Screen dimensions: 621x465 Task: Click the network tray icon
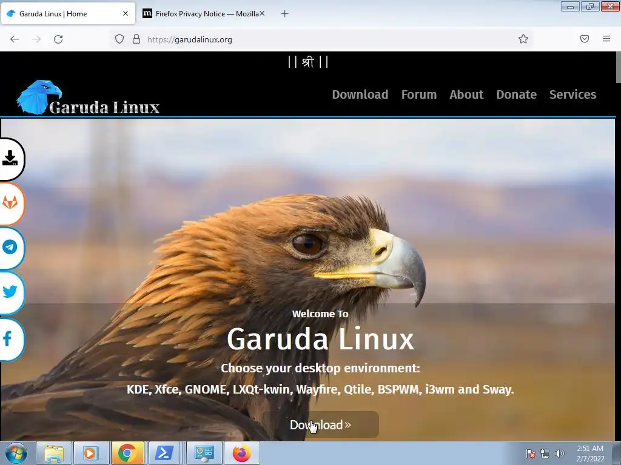click(x=545, y=453)
